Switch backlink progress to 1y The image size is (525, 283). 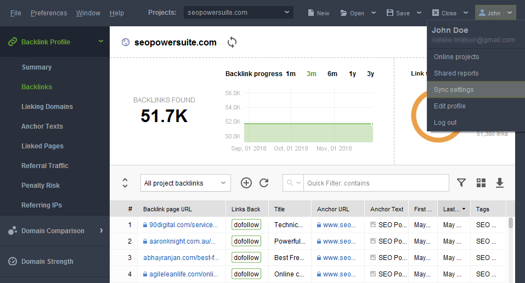pyautogui.click(x=352, y=74)
